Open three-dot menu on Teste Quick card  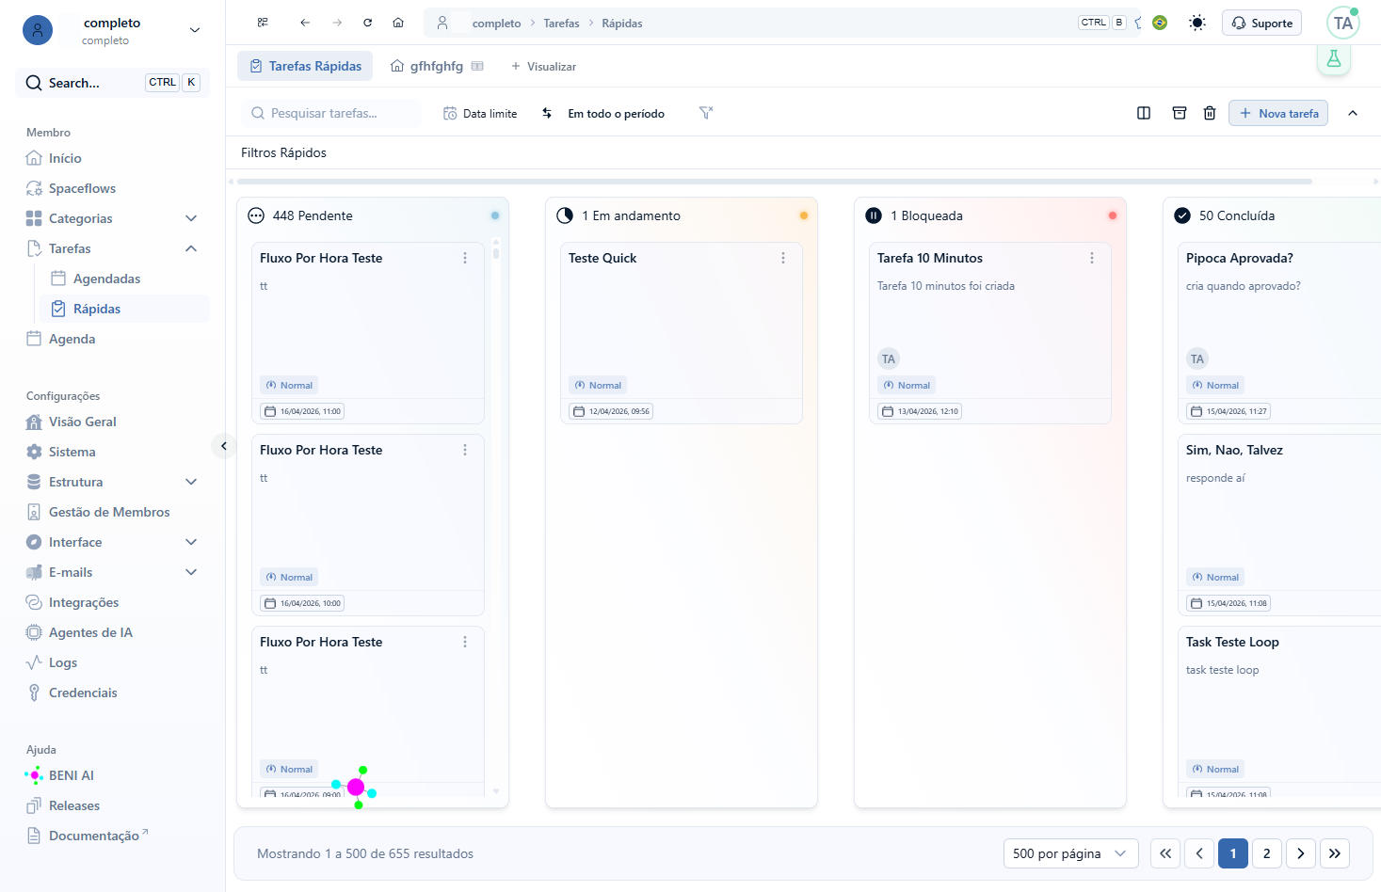783,258
